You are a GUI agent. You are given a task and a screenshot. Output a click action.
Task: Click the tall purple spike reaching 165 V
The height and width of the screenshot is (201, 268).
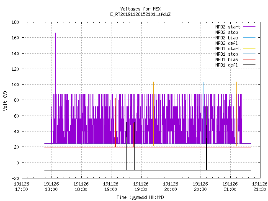55,63
